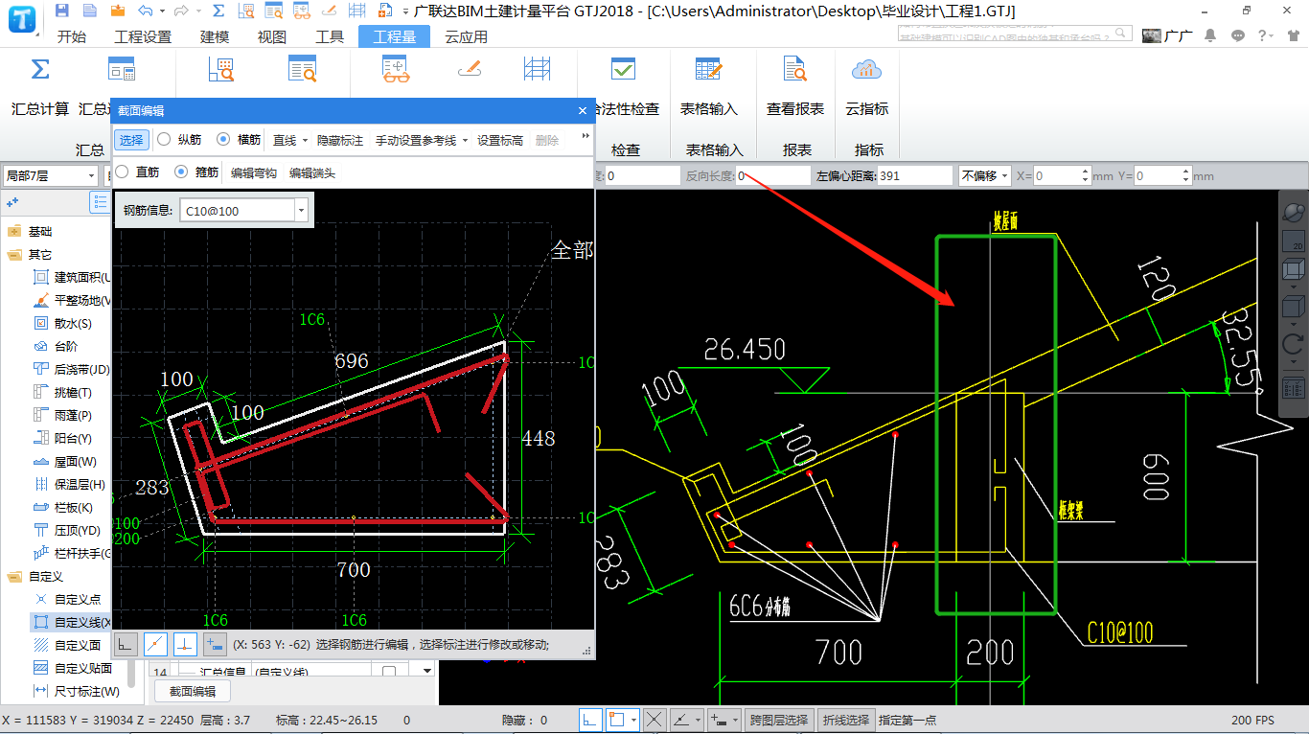This screenshot has width=1309, height=734.
Task: Click the 选择 button in section editor
Action: [x=131, y=140]
